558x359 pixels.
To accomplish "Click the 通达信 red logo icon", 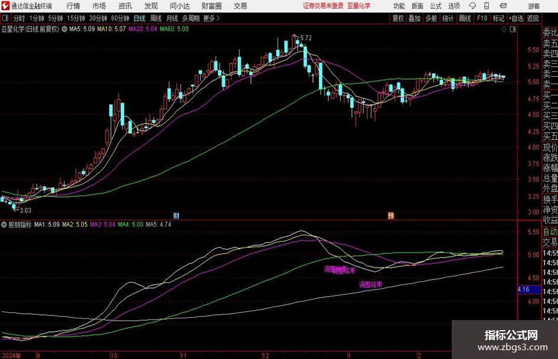I will (x=5, y=6).
